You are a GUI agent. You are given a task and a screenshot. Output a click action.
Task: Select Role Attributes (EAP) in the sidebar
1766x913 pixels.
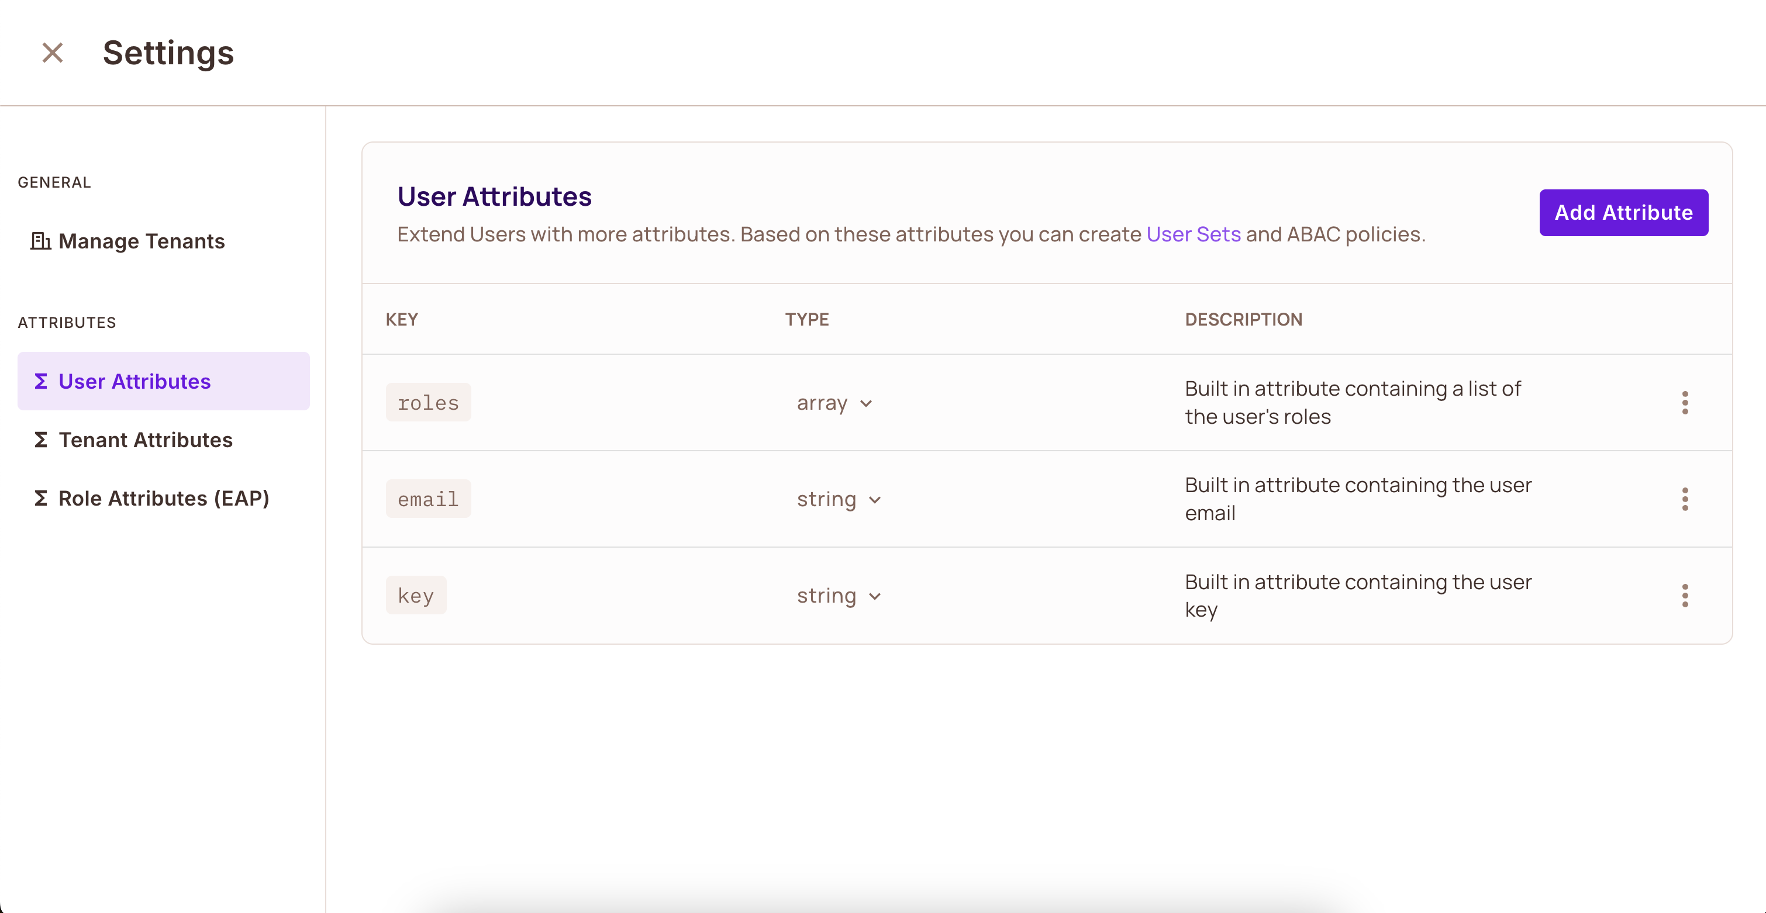pos(163,499)
